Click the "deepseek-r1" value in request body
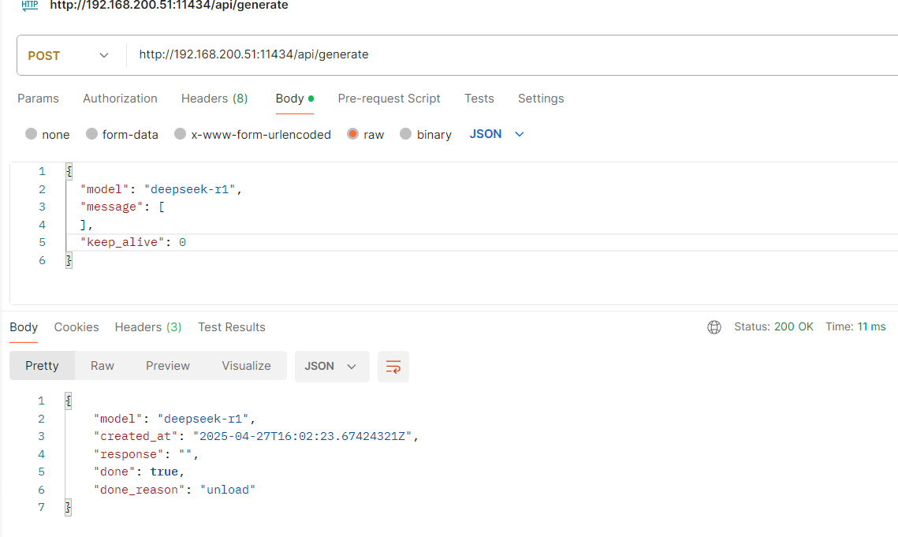 click(x=189, y=189)
